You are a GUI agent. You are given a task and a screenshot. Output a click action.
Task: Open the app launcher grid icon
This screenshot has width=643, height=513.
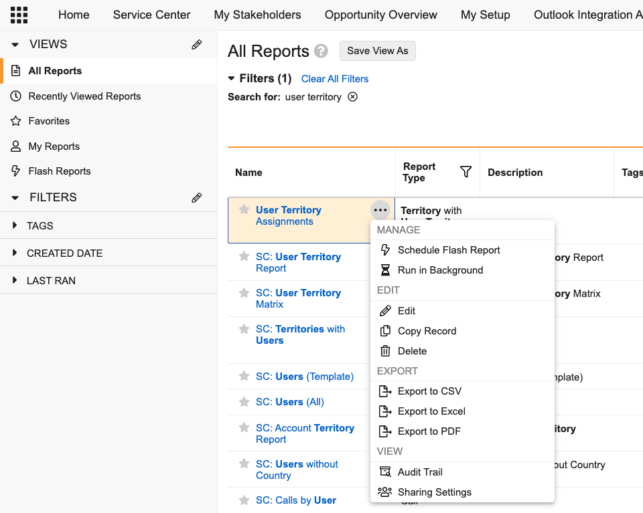click(x=19, y=15)
